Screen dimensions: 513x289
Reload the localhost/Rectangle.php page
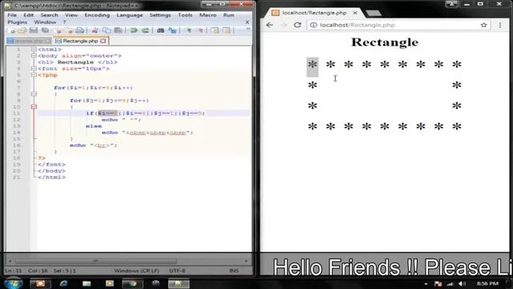tap(297, 25)
